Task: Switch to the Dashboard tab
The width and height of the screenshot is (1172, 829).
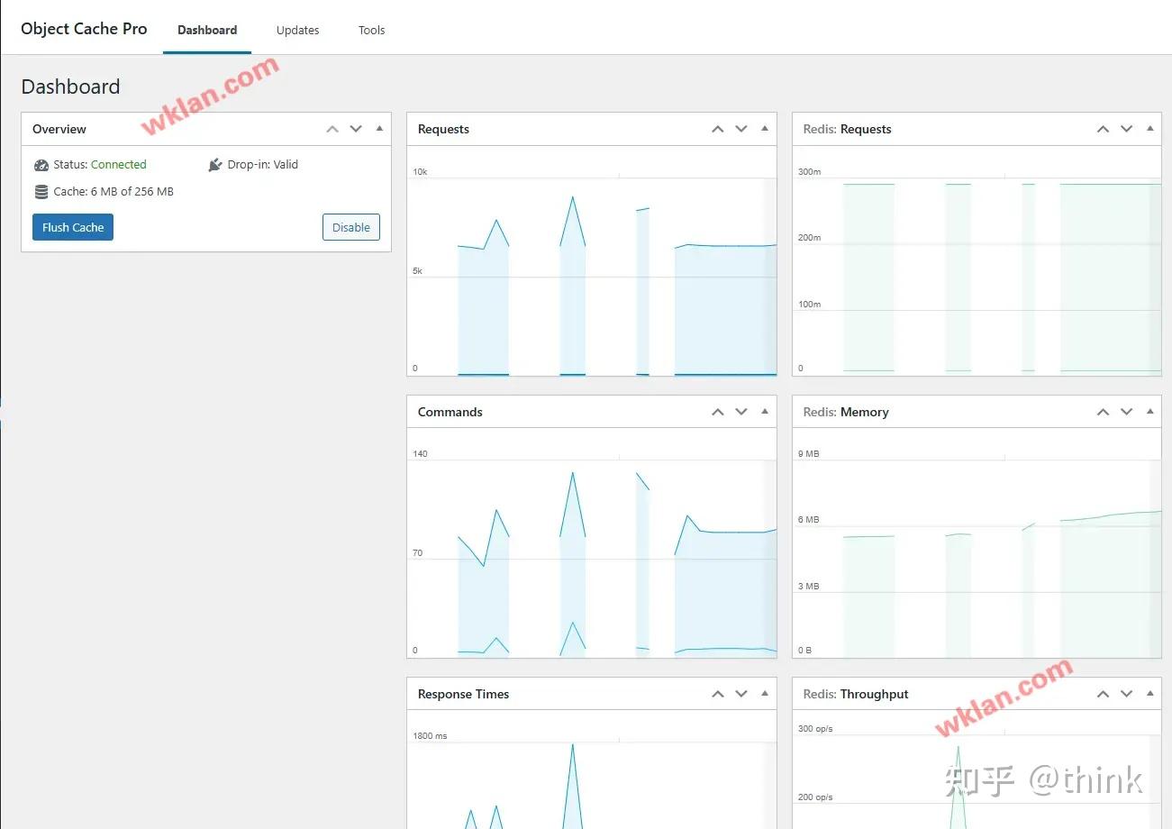Action: pos(207,30)
